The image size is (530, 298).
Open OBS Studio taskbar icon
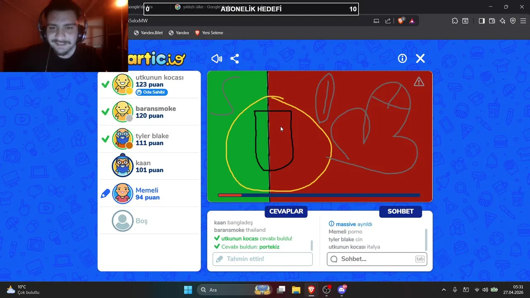(327, 290)
